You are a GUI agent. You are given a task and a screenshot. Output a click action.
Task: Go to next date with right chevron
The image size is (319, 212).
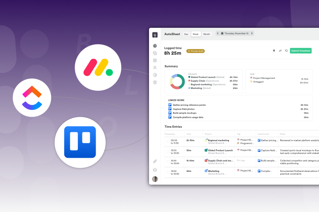point(252,33)
